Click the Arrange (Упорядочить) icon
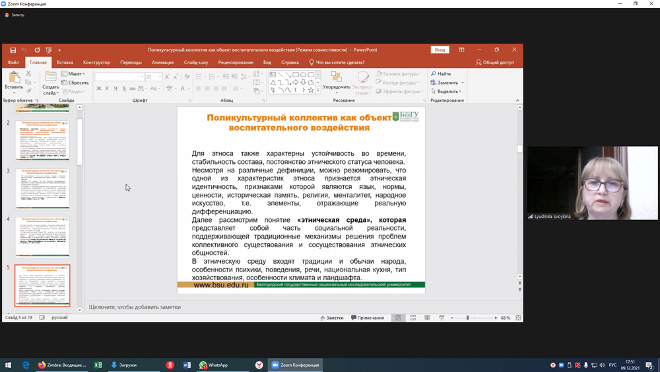660x372 pixels. 337,78
